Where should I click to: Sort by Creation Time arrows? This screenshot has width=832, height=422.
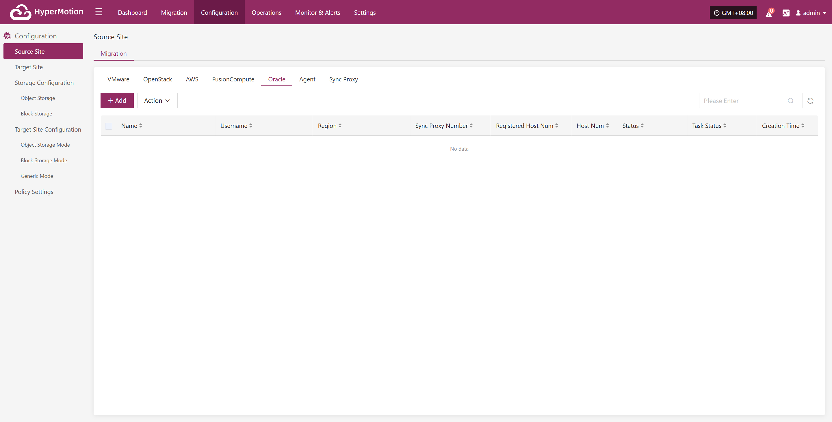[x=803, y=126]
